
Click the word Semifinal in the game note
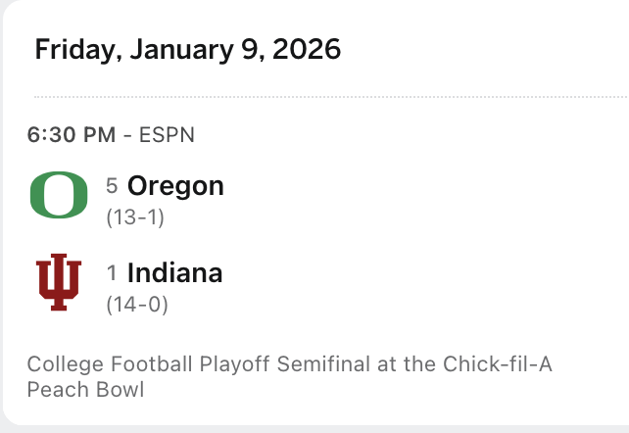click(x=320, y=364)
